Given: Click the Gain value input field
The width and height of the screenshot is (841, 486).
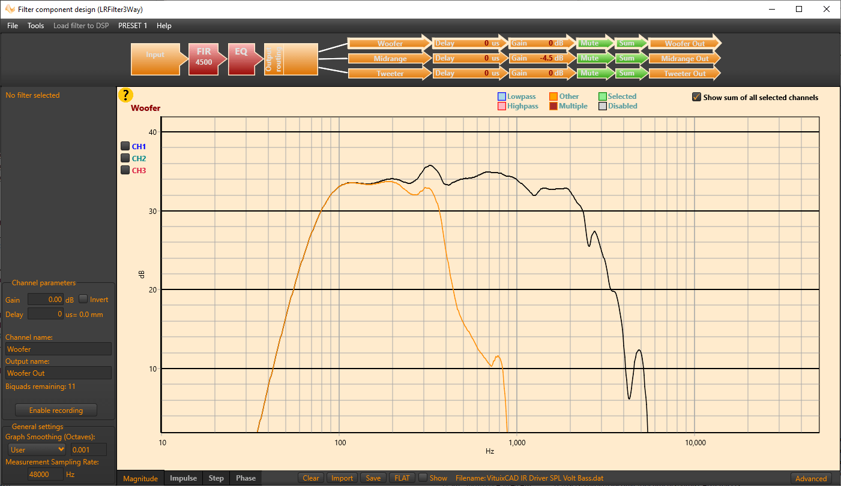Looking at the screenshot, I should tap(46, 299).
